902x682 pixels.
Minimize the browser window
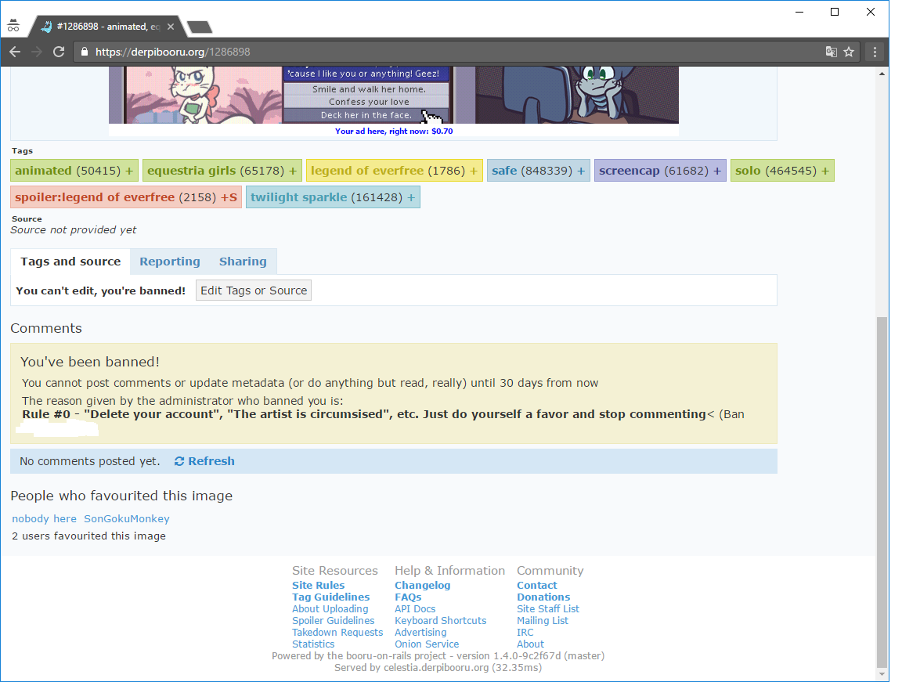[799, 12]
